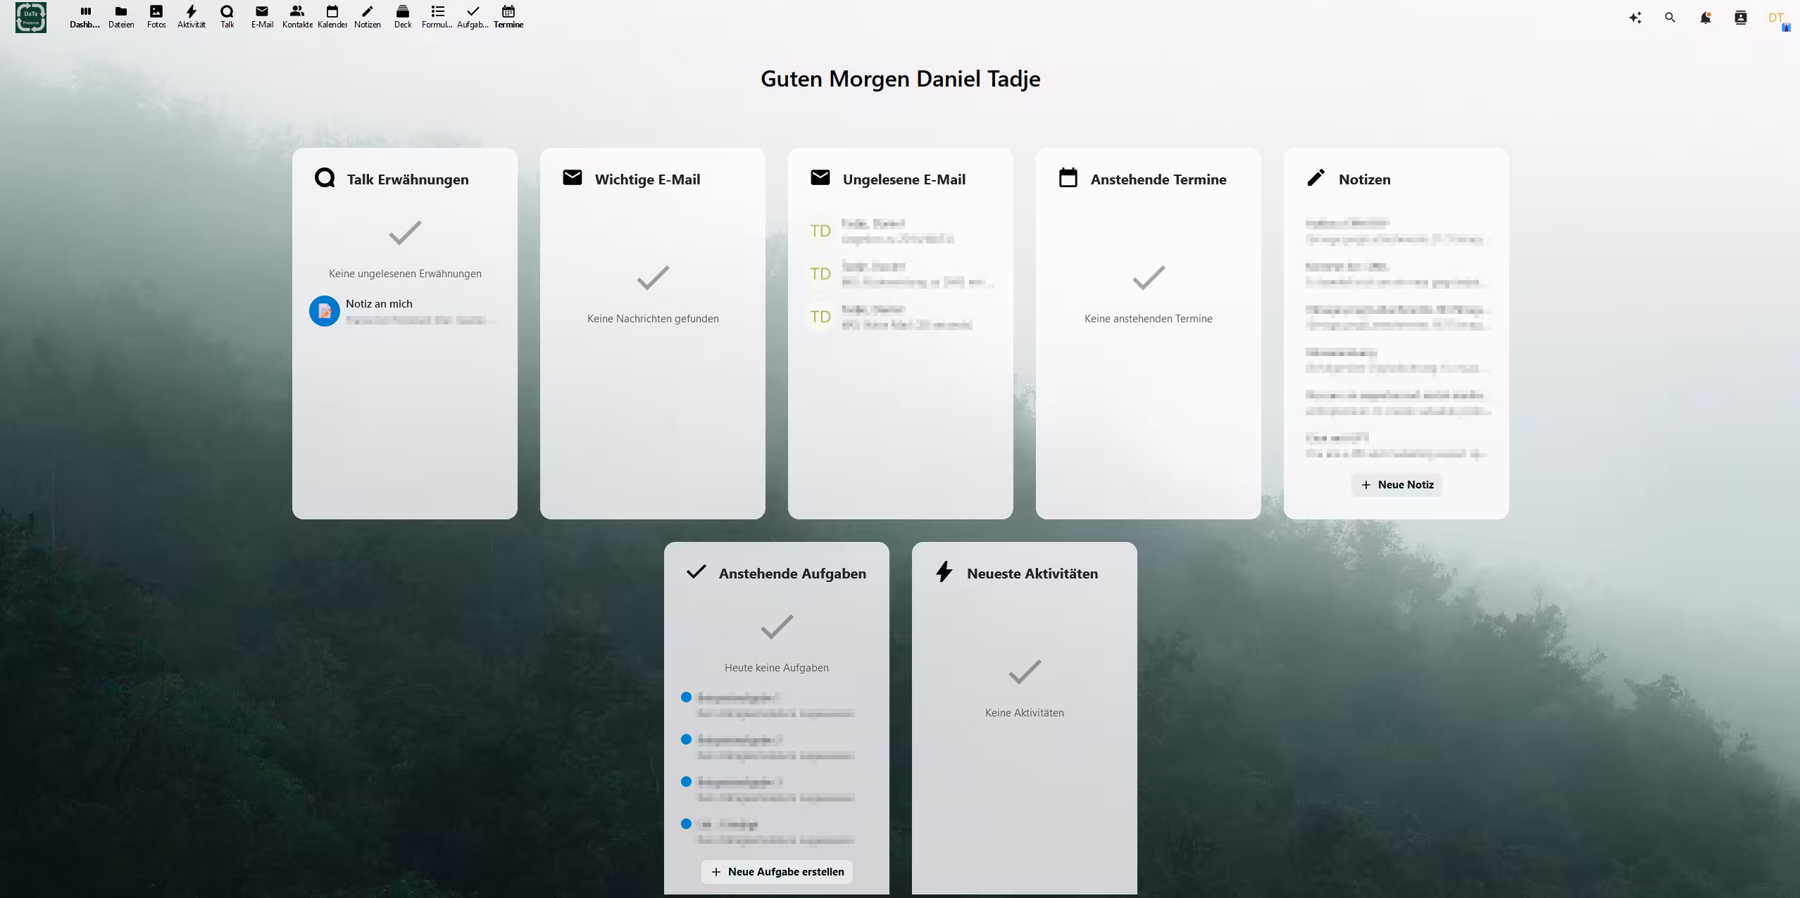Show the notifications bell
The height and width of the screenshot is (898, 1800).
[x=1704, y=17]
